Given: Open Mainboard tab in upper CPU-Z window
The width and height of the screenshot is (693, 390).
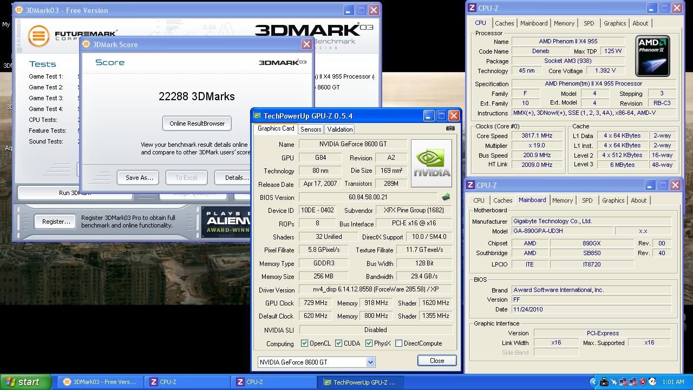Looking at the screenshot, I should [534, 23].
